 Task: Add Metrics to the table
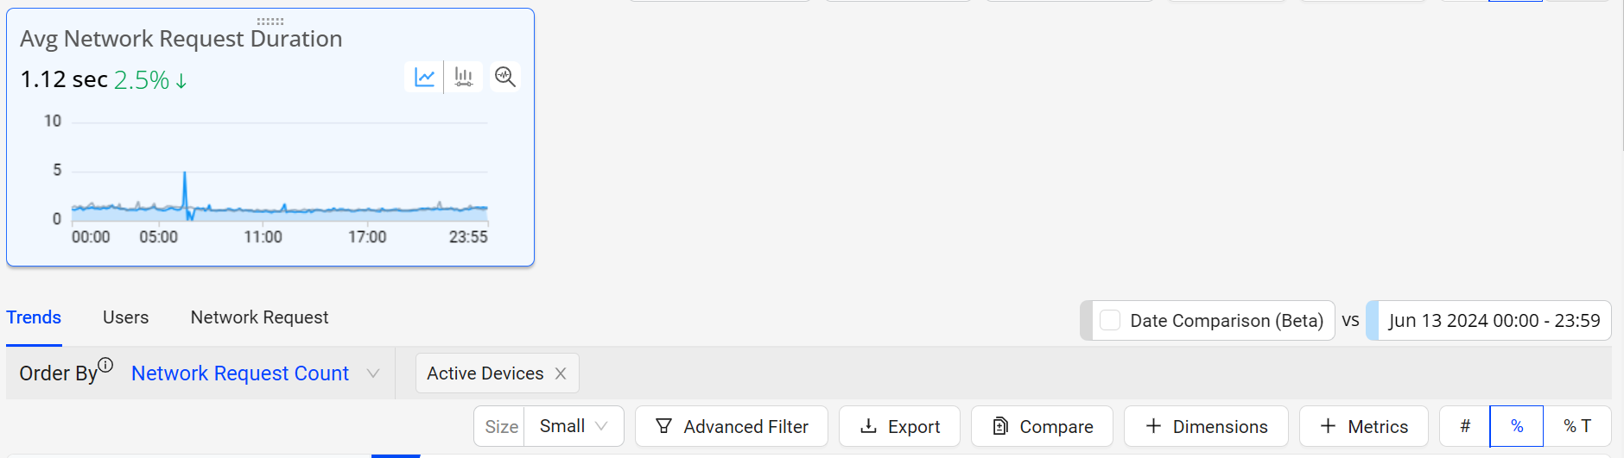tap(1363, 426)
